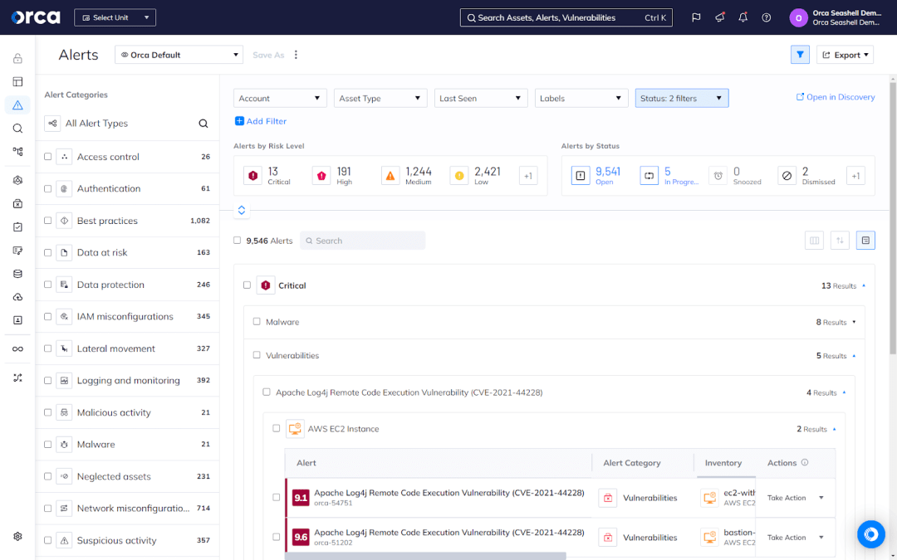This screenshot has height=560, width=897.
Task: Open the column chooser icon above the alerts list
Action: pyautogui.click(x=814, y=241)
